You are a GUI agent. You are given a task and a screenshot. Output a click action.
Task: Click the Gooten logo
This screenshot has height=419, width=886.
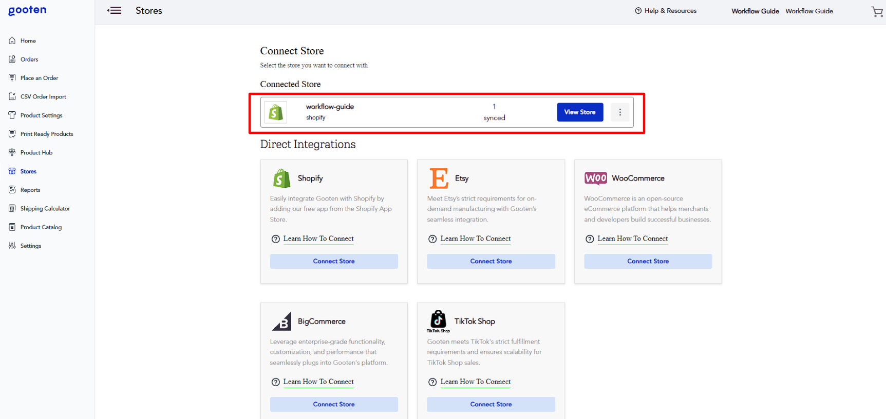(27, 10)
